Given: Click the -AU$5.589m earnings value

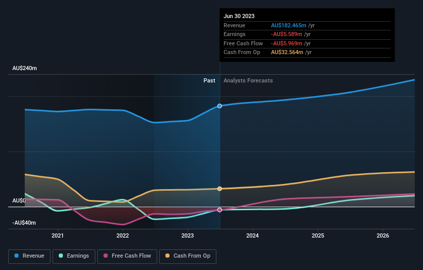Looking at the screenshot, I should point(286,34).
